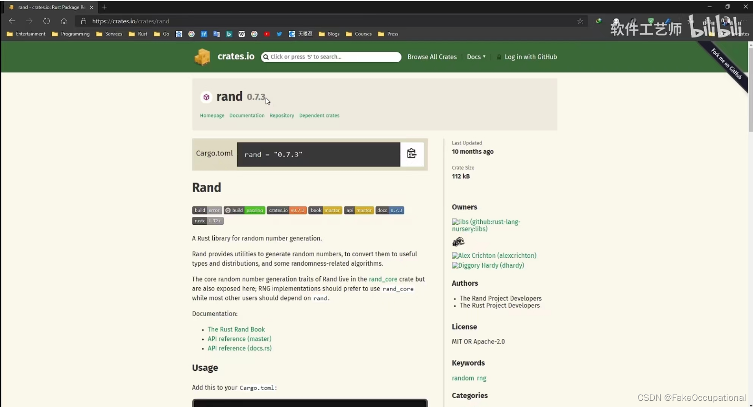This screenshot has height=407, width=753.
Task: Open a new browser tab
Action: coord(104,7)
